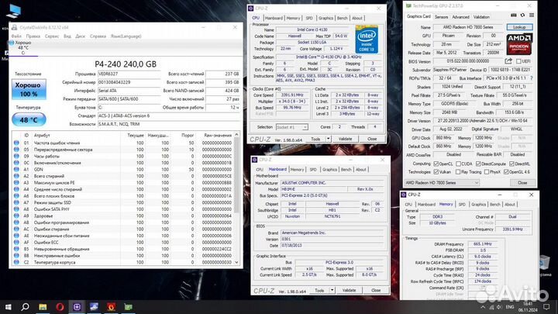The width and height of the screenshot is (558, 314).
Task: Toggle the OpenCL checkbox
Action: (x=434, y=164)
